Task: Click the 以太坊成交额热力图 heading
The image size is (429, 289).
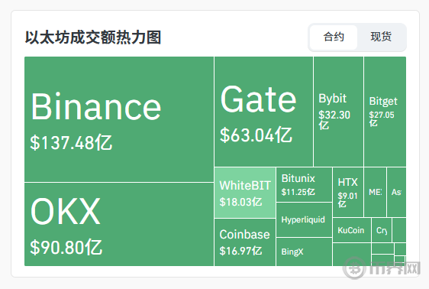Action: click(x=93, y=37)
